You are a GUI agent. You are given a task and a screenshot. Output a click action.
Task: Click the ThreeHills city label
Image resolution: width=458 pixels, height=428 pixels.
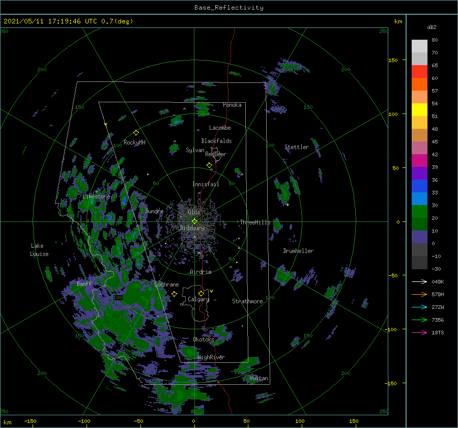coord(255,222)
